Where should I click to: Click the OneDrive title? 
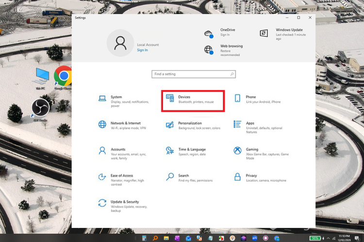point(228,30)
